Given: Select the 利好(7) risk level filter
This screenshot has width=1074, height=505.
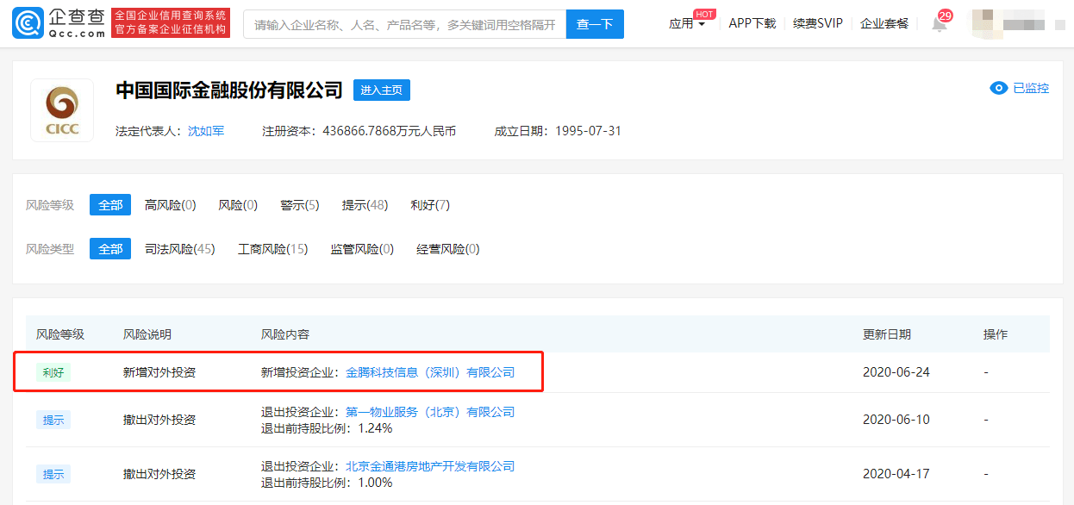Looking at the screenshot, I should tap(430, 205).
